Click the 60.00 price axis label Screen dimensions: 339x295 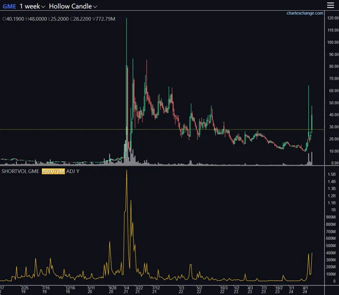point(334,91)
